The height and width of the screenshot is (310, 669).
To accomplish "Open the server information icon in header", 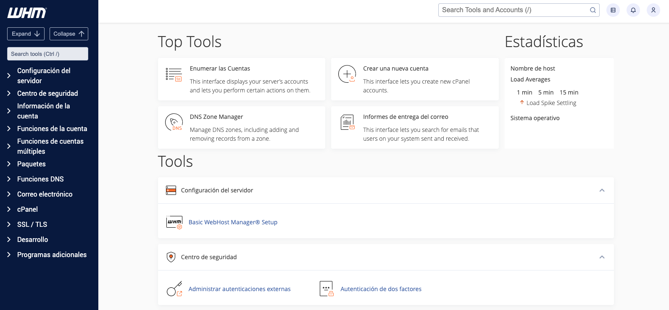I will tap(613, 10).
